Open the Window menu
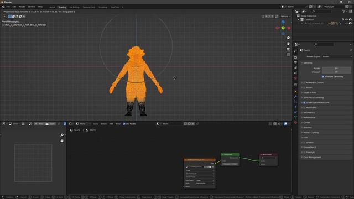 coord(32,7)
